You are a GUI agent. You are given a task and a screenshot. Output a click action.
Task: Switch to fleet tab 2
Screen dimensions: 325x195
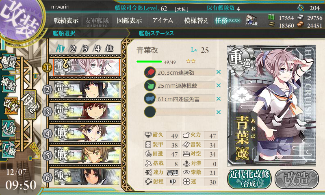tap(73, 49)
